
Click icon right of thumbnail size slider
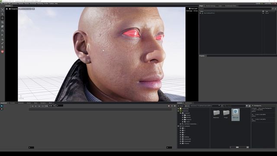point(248,147)
